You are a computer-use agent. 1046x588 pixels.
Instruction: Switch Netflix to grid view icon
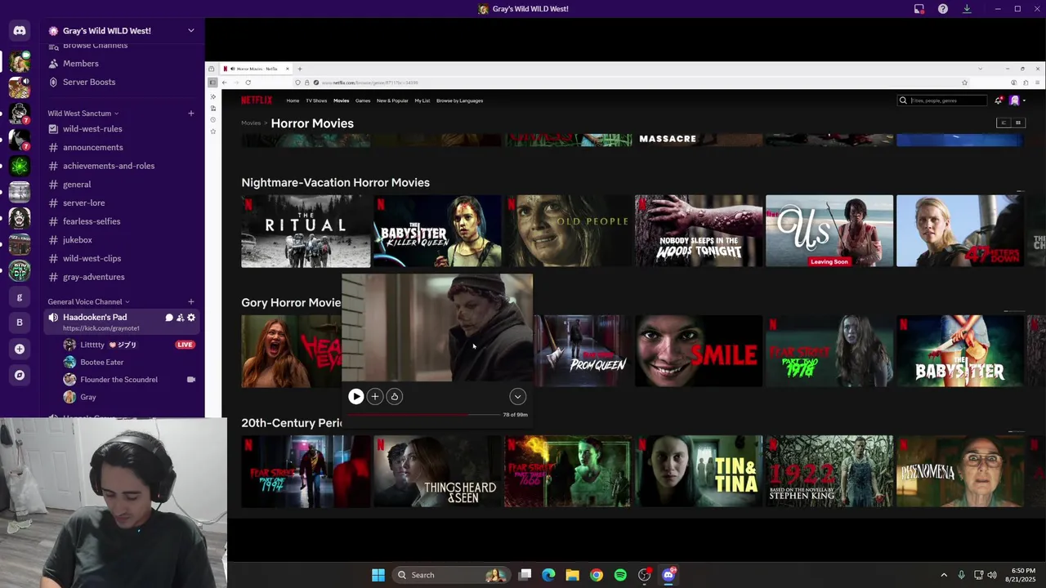[1017, 122]
